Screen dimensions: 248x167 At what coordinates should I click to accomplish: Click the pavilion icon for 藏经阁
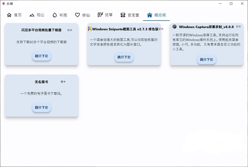(x=150, y=15)
